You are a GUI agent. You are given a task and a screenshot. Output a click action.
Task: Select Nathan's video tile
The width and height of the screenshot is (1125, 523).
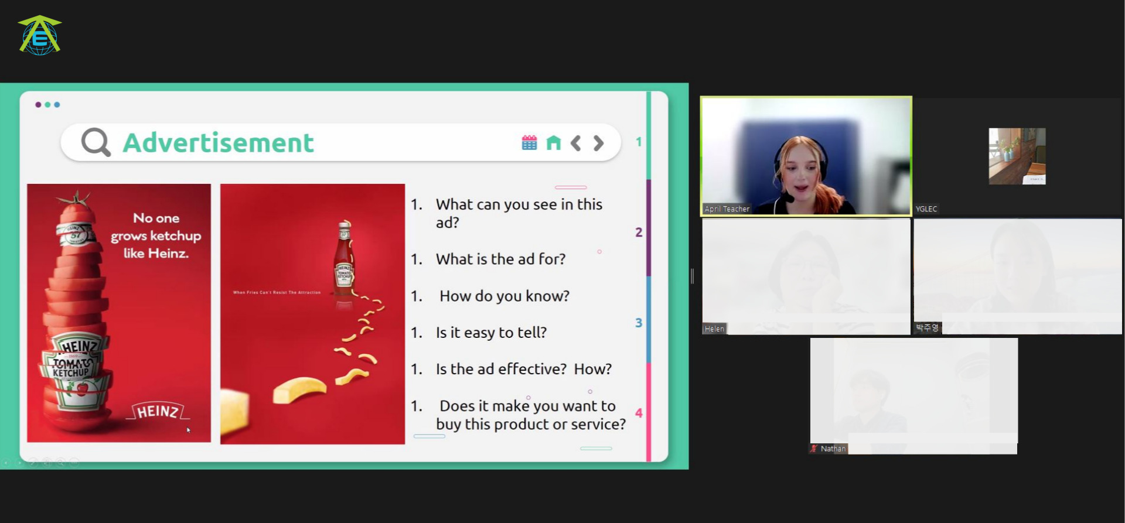point(914,395)
